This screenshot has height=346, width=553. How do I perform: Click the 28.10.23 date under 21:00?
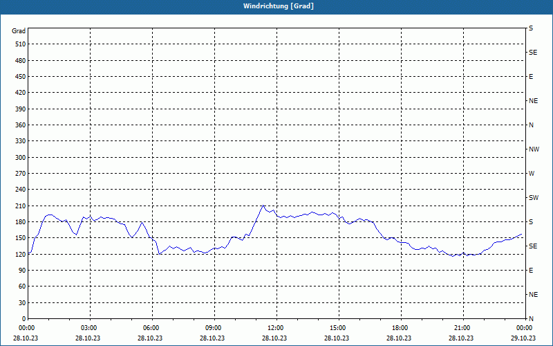[x=461, y=338]
